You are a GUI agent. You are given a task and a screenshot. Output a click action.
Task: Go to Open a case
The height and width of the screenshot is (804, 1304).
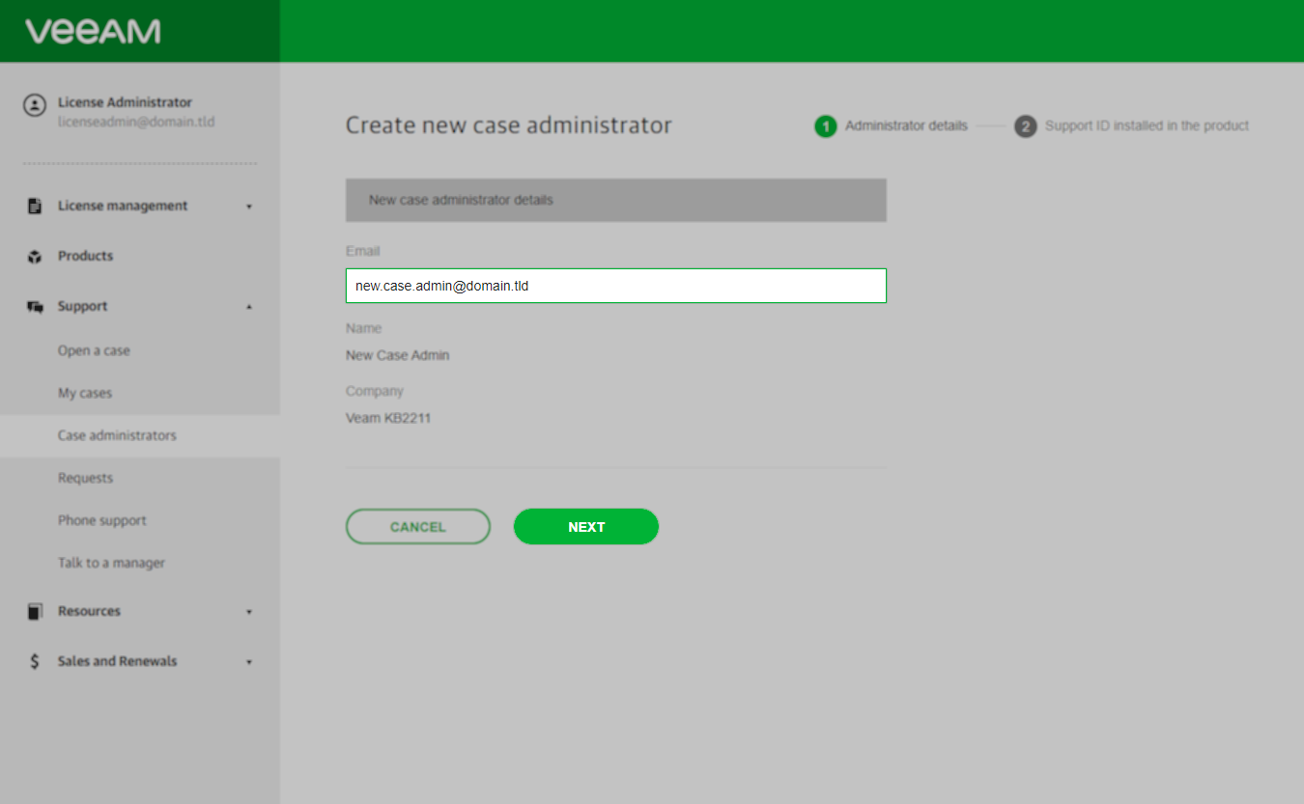coord(94,350)
